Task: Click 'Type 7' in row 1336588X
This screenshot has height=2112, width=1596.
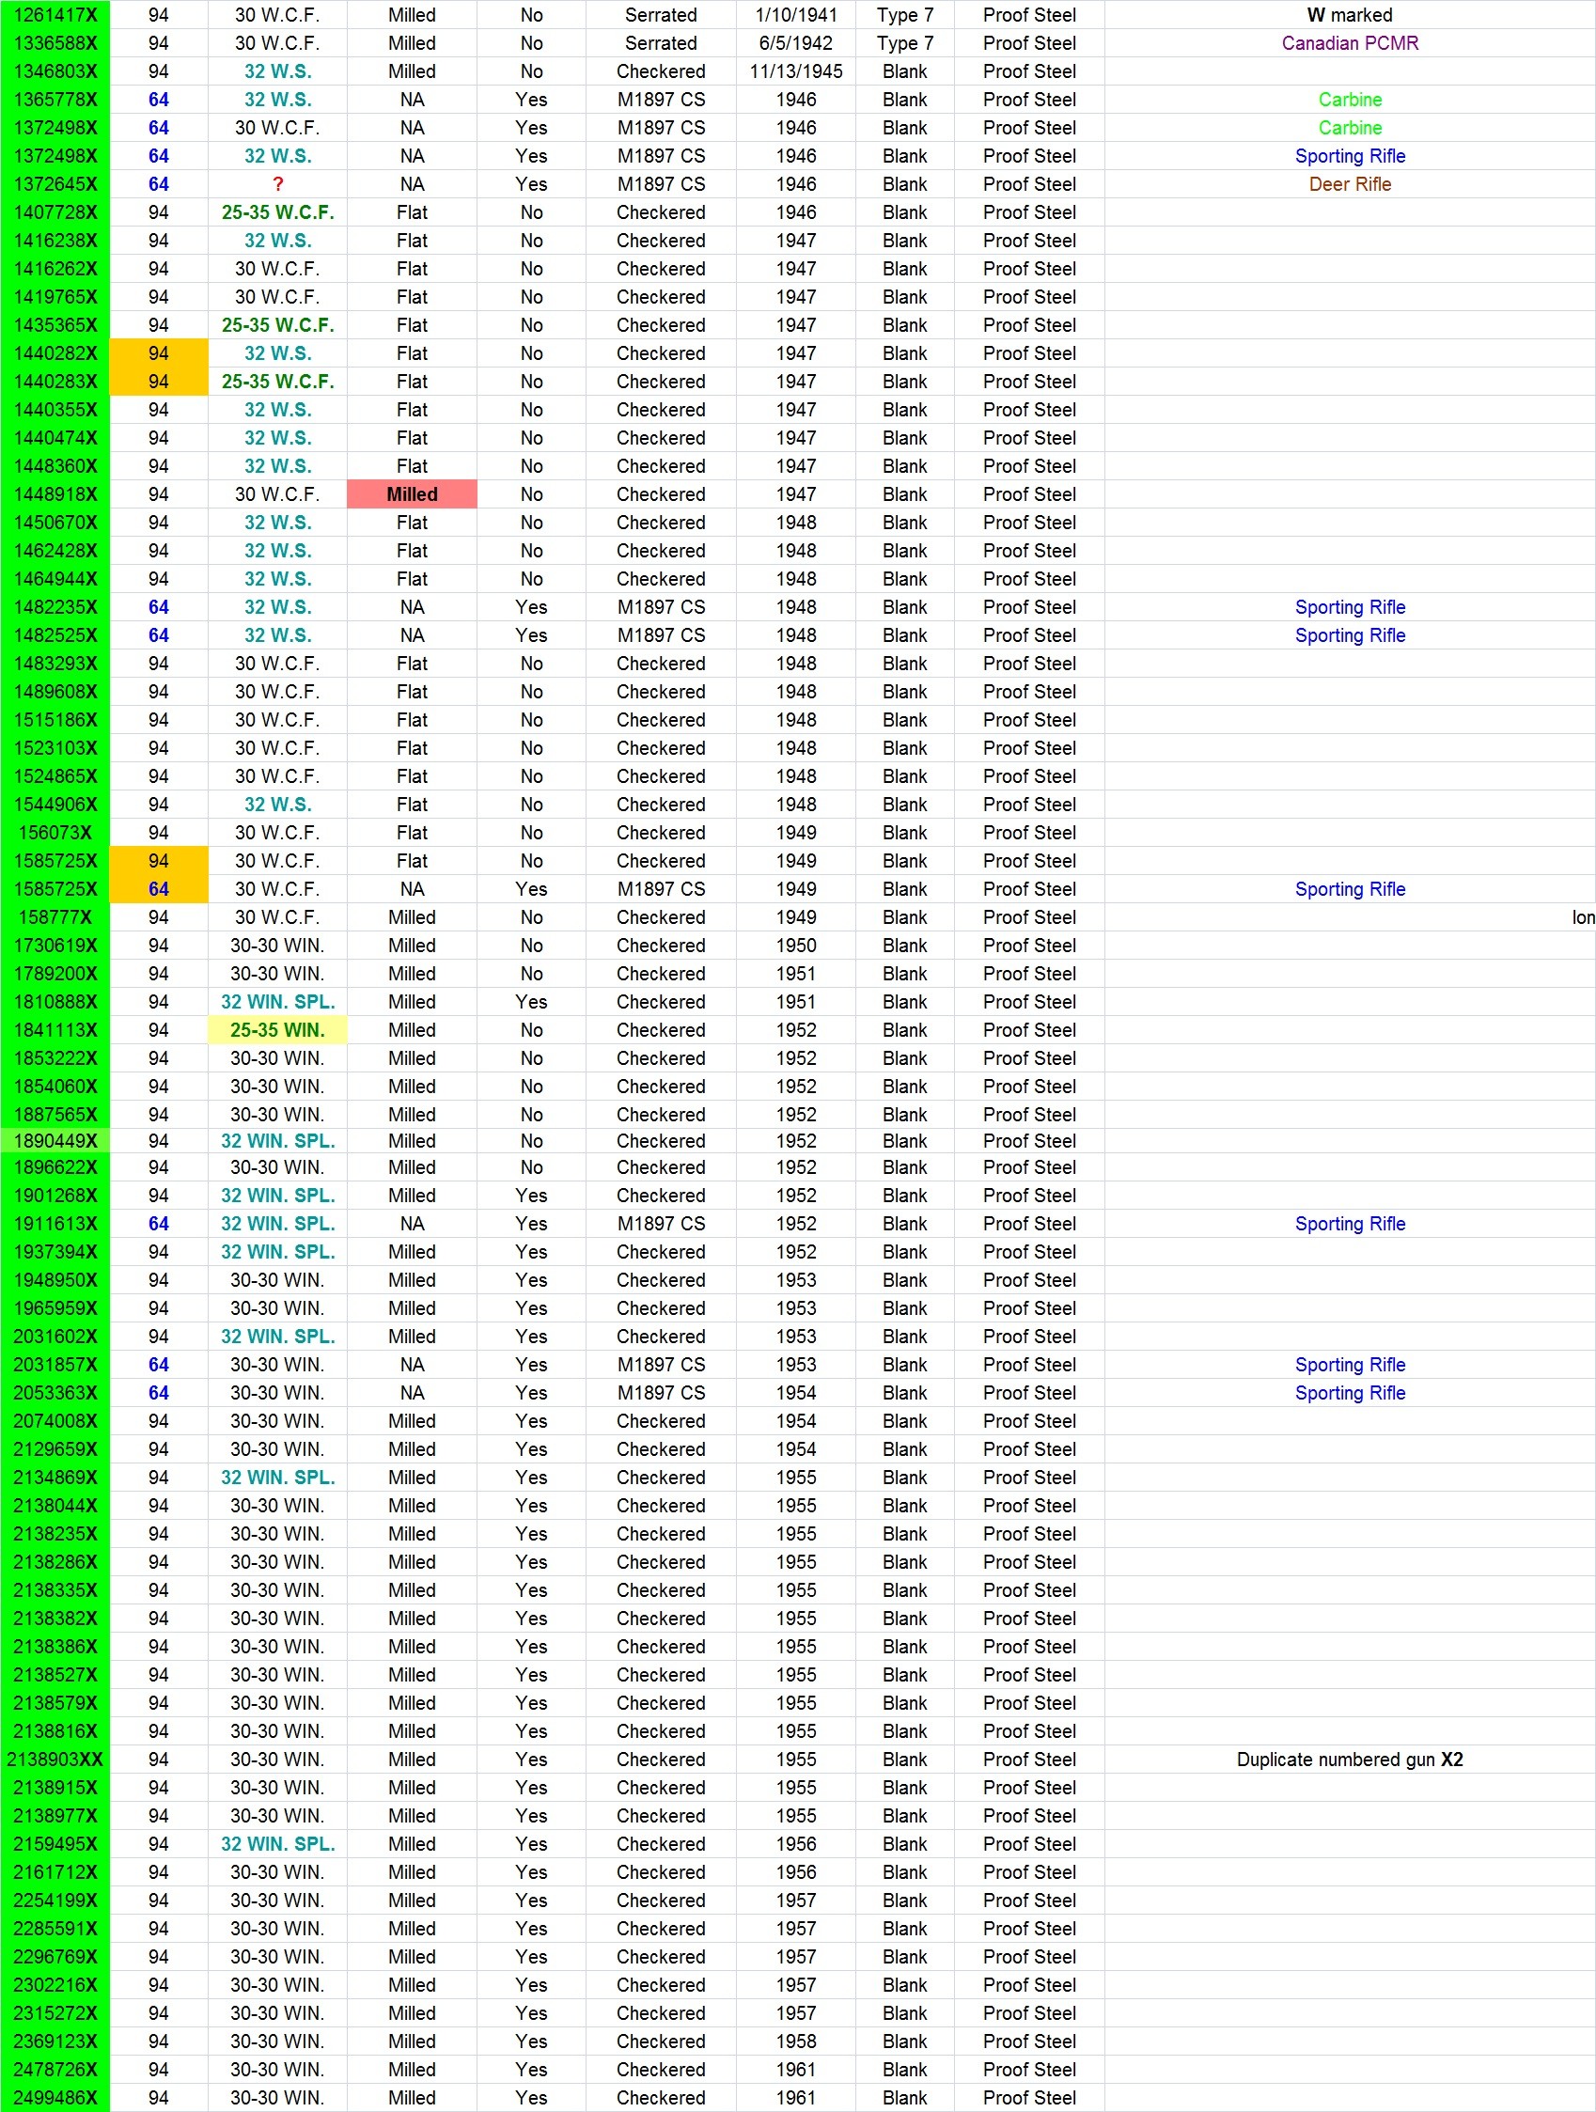Action: point(905,43)
